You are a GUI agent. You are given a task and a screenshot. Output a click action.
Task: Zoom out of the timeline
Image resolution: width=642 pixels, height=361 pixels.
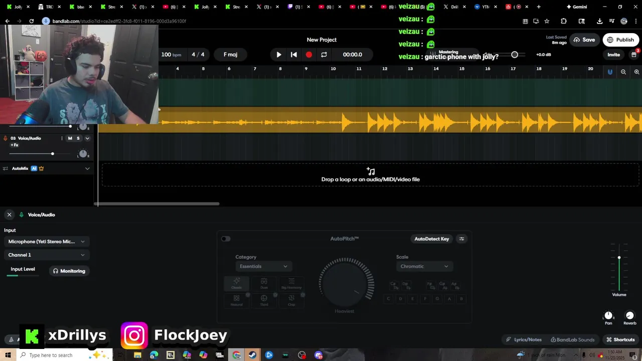pos(623,72)
